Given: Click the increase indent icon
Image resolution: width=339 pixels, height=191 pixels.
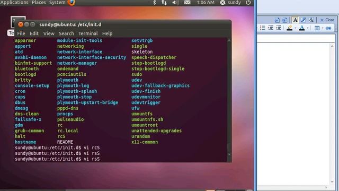Looking at the screenshot, I should click(x=279, y=28).
